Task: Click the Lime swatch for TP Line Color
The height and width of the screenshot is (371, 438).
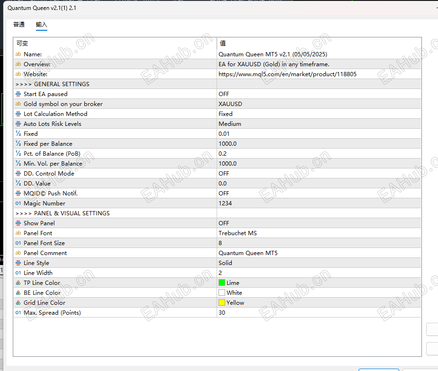Action: click(x=222, y=283)
